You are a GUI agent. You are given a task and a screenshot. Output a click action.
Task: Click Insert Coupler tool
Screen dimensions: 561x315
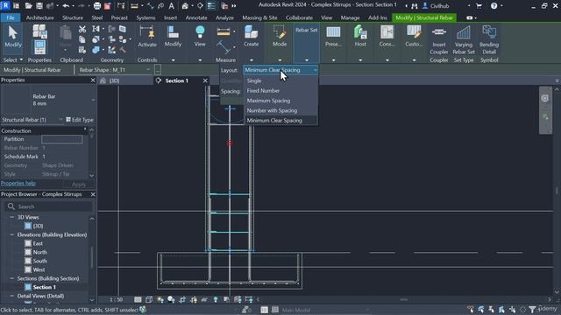(x=439, y=40)
